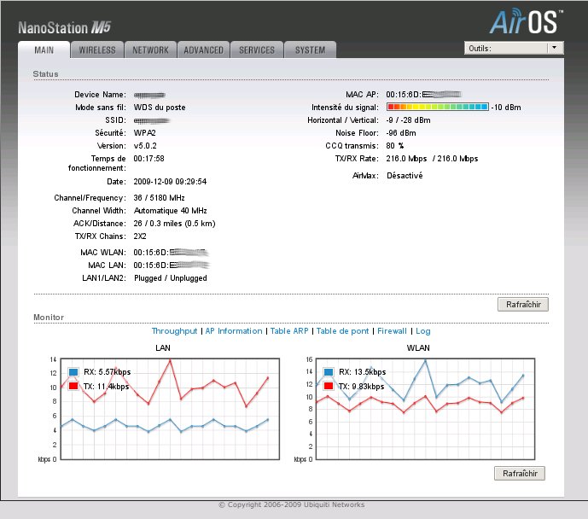Click the AirMax 'Désactivé' value
Image resolution: width=588 pixels, height=519 pixels.
(405, 176)
